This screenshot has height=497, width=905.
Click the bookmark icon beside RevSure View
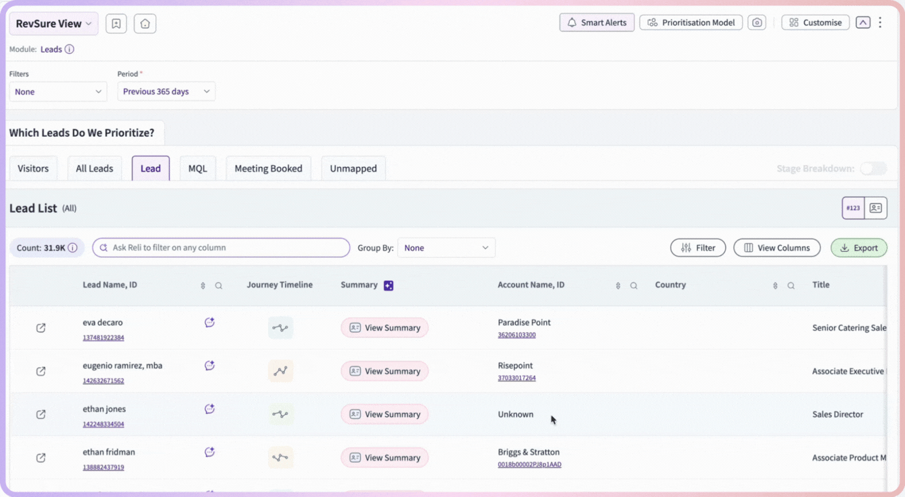point(116,24)
